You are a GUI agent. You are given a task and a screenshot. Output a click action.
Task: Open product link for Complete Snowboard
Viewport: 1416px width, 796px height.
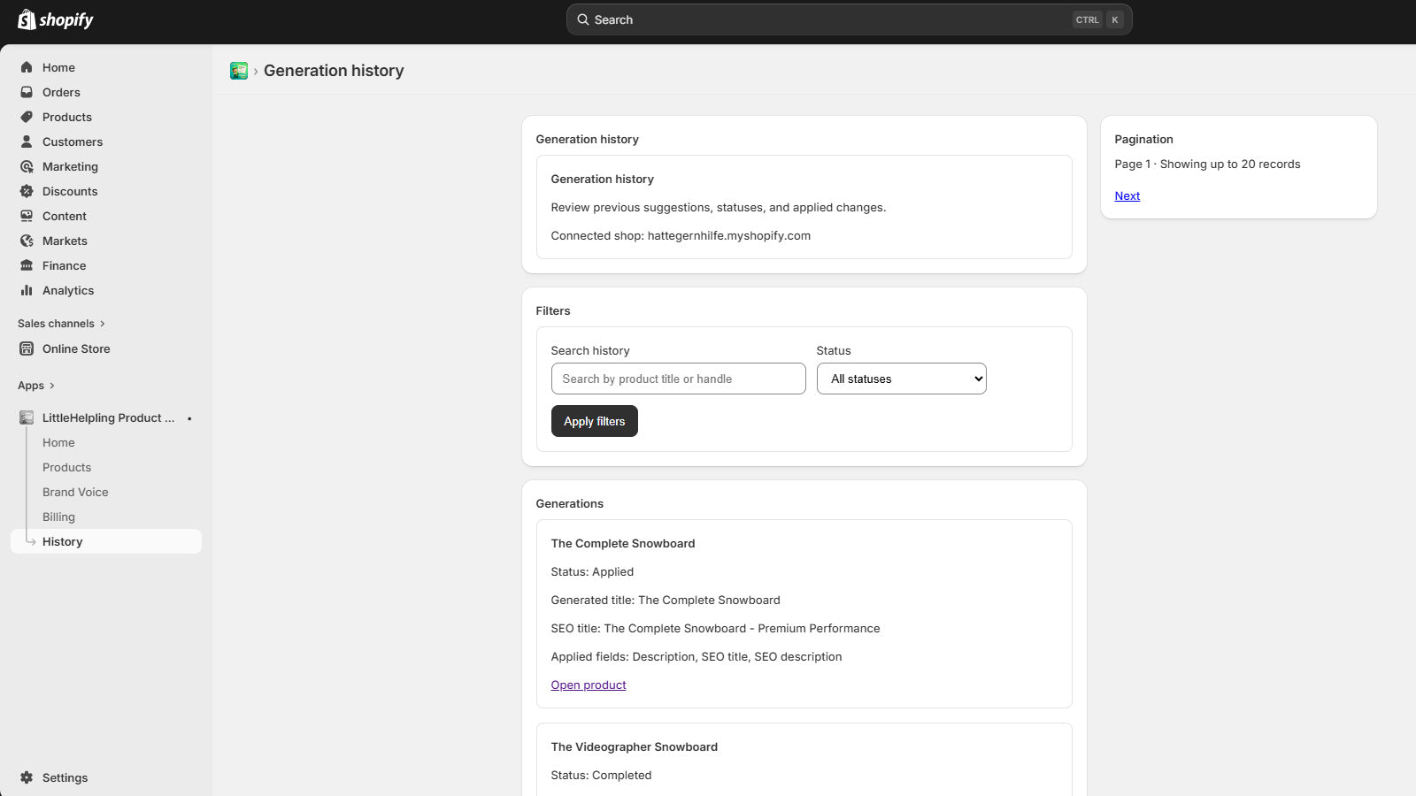(589, 685)
